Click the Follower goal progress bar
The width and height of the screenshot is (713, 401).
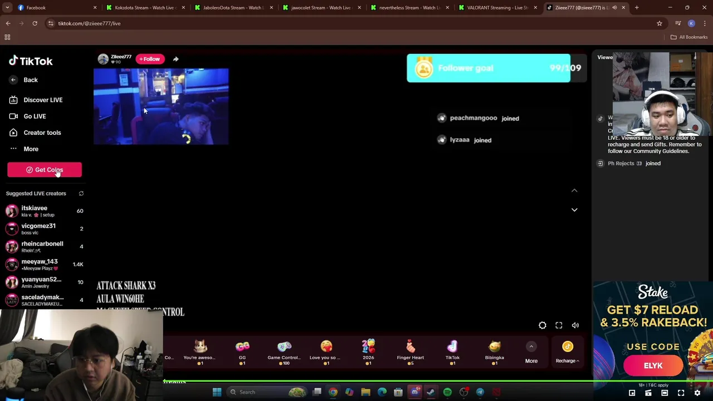pyautogui.click(x=496, y=68)
